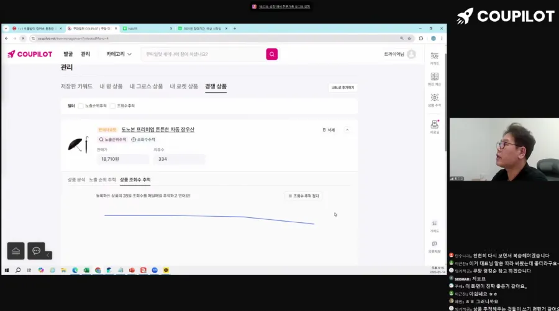The image size is (559, 311).
Task: Open the 마진 계산 calculator sidebar icon
Action: pyautogui.click(x=434, y=79)
